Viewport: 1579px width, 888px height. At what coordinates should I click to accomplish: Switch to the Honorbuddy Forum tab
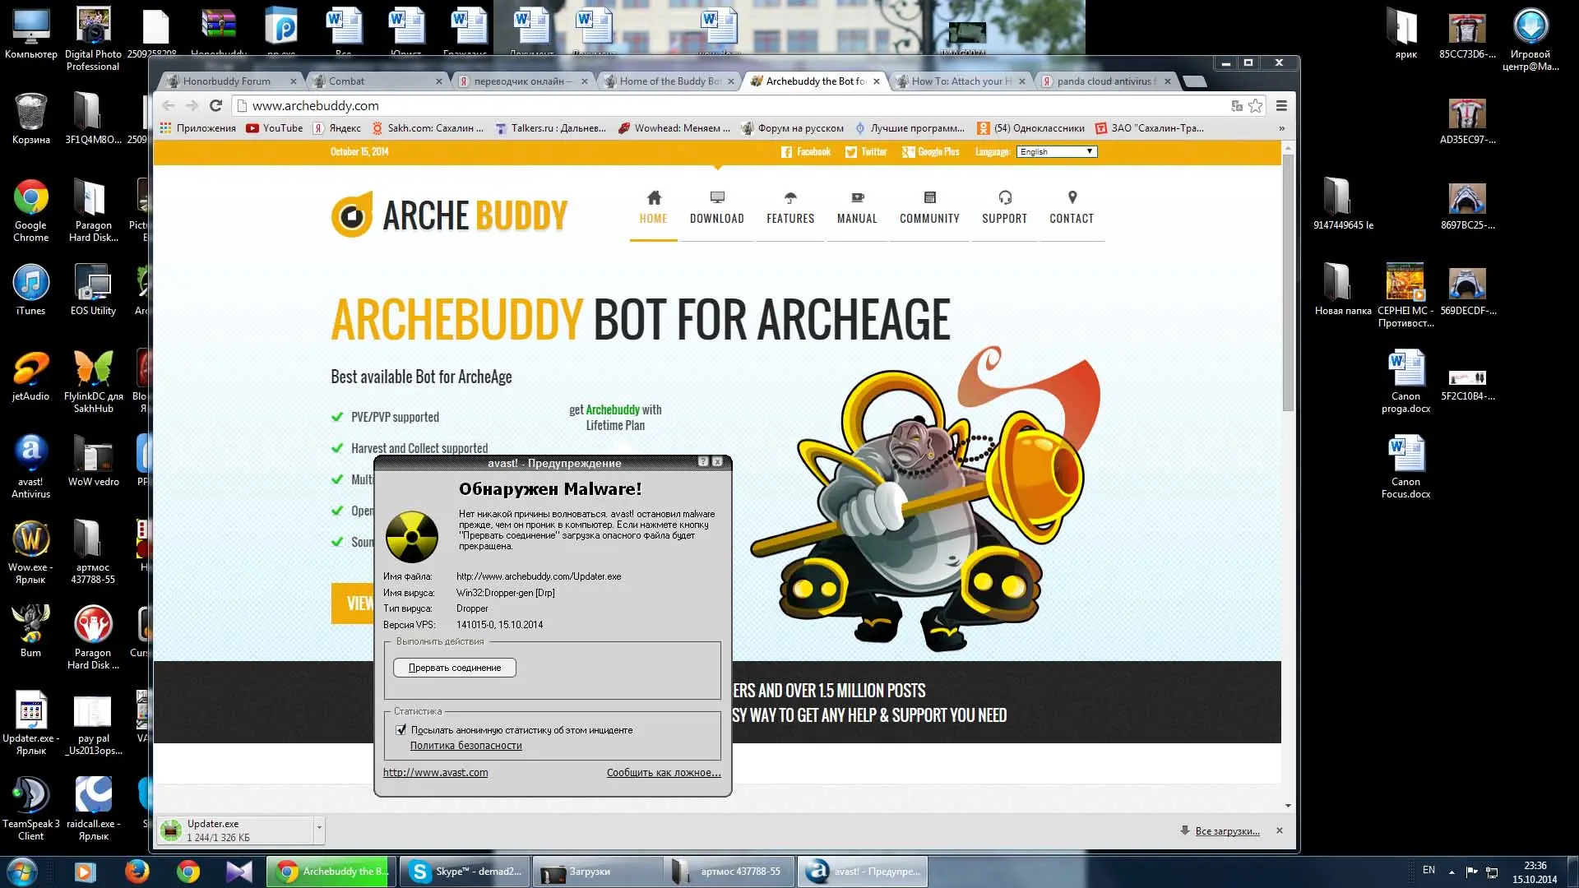pyautogui.click(x=226, y=81)
